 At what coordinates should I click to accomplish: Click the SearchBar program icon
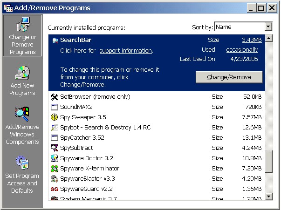pos(55,41)
